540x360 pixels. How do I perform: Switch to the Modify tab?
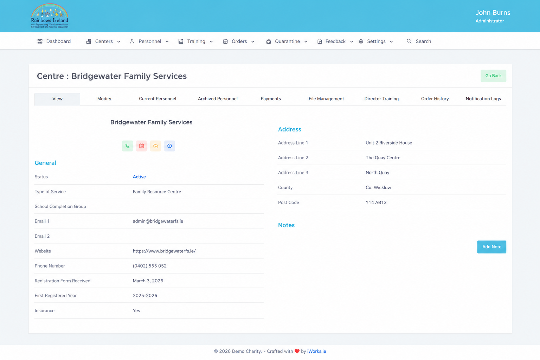coord(104,99)
